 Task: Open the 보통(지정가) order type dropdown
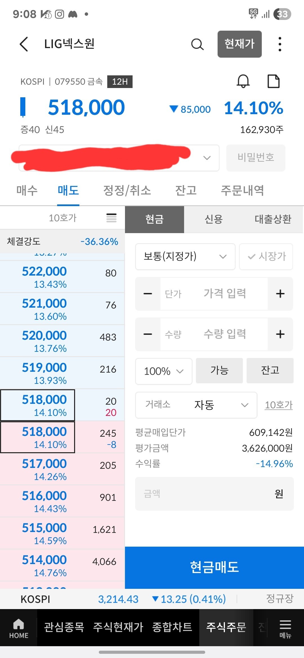point(185,256)
